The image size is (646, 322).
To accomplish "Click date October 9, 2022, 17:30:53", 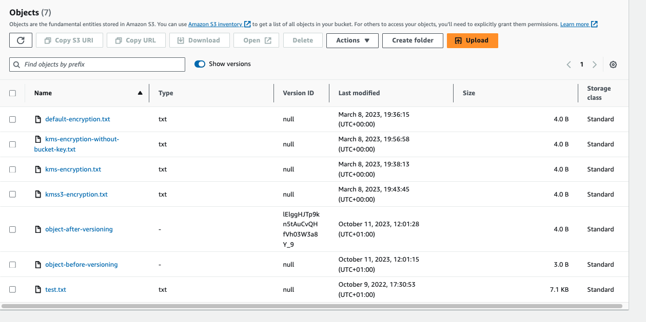I will (x=377, y=290).
